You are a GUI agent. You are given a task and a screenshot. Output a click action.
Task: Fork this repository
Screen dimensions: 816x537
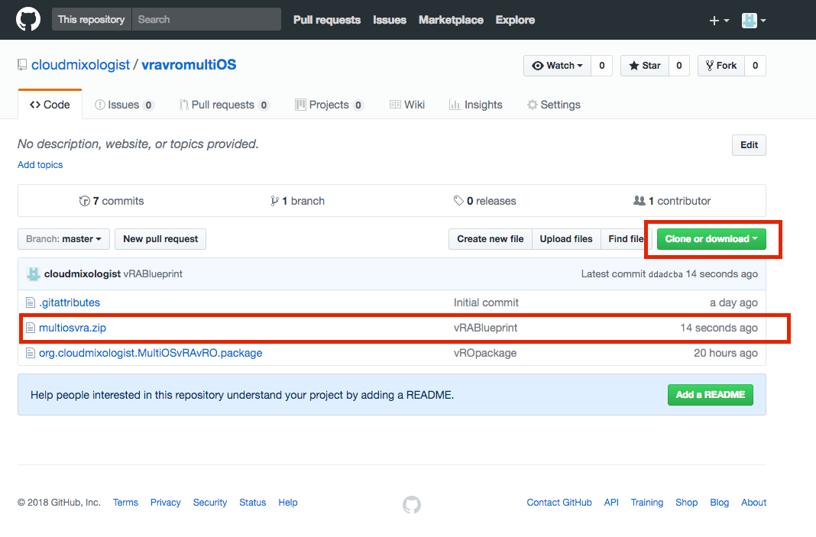(721, 66)
